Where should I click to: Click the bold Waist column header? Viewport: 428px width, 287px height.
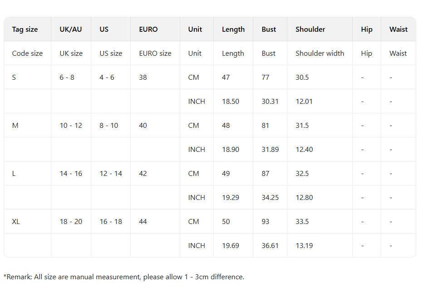(398, 29)
